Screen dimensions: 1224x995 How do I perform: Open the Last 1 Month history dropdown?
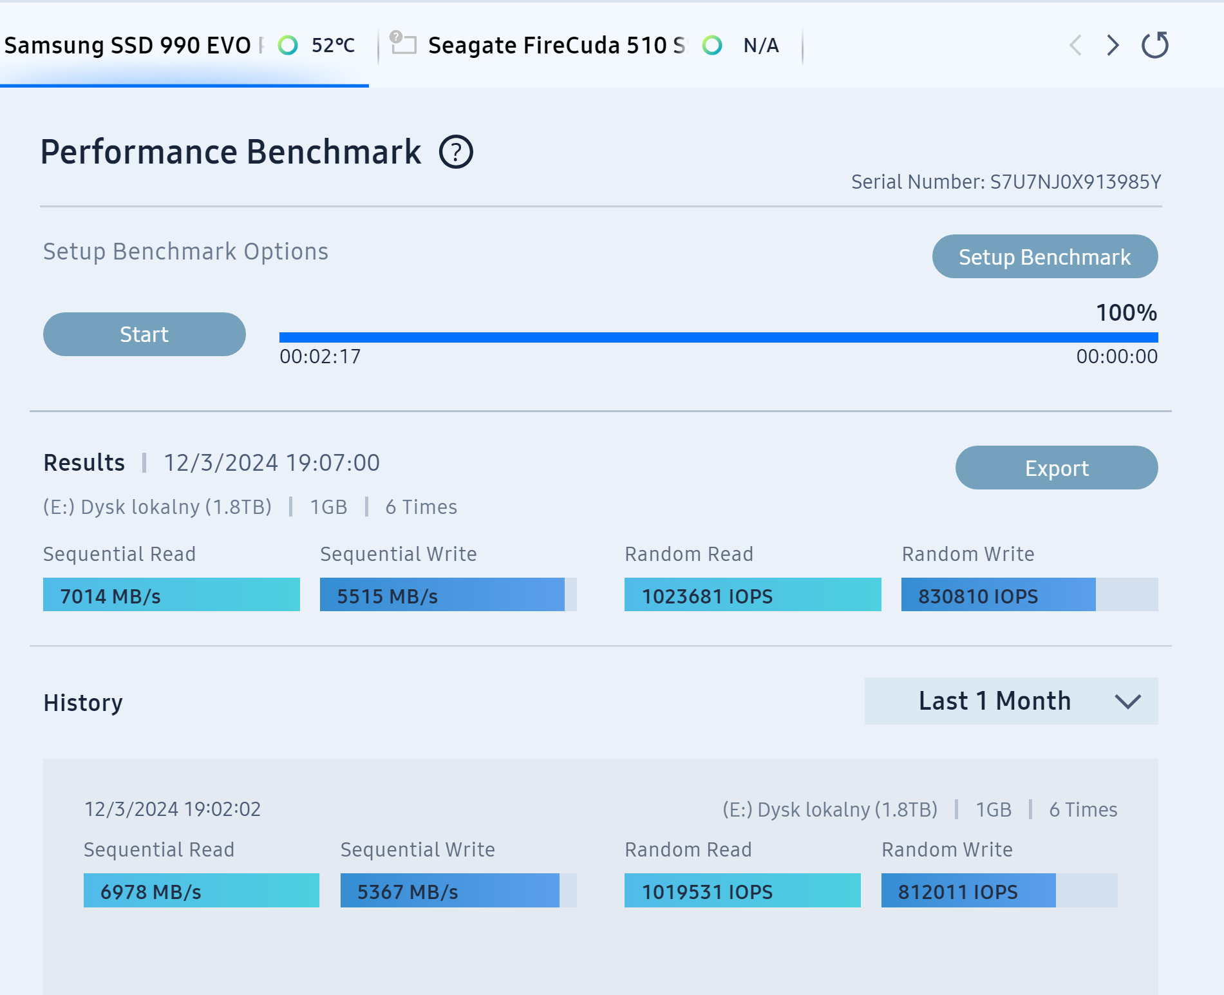point(1011,701)
